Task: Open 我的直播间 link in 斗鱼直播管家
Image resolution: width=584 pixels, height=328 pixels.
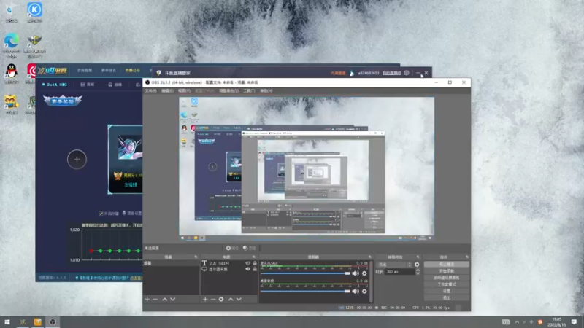Action: pos(391,73)
